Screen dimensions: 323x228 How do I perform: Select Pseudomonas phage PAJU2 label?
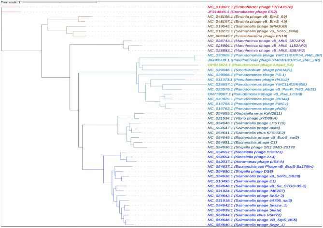coord(248,80)
